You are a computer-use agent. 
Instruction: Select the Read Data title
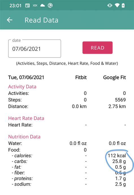[x=42, y=20]
